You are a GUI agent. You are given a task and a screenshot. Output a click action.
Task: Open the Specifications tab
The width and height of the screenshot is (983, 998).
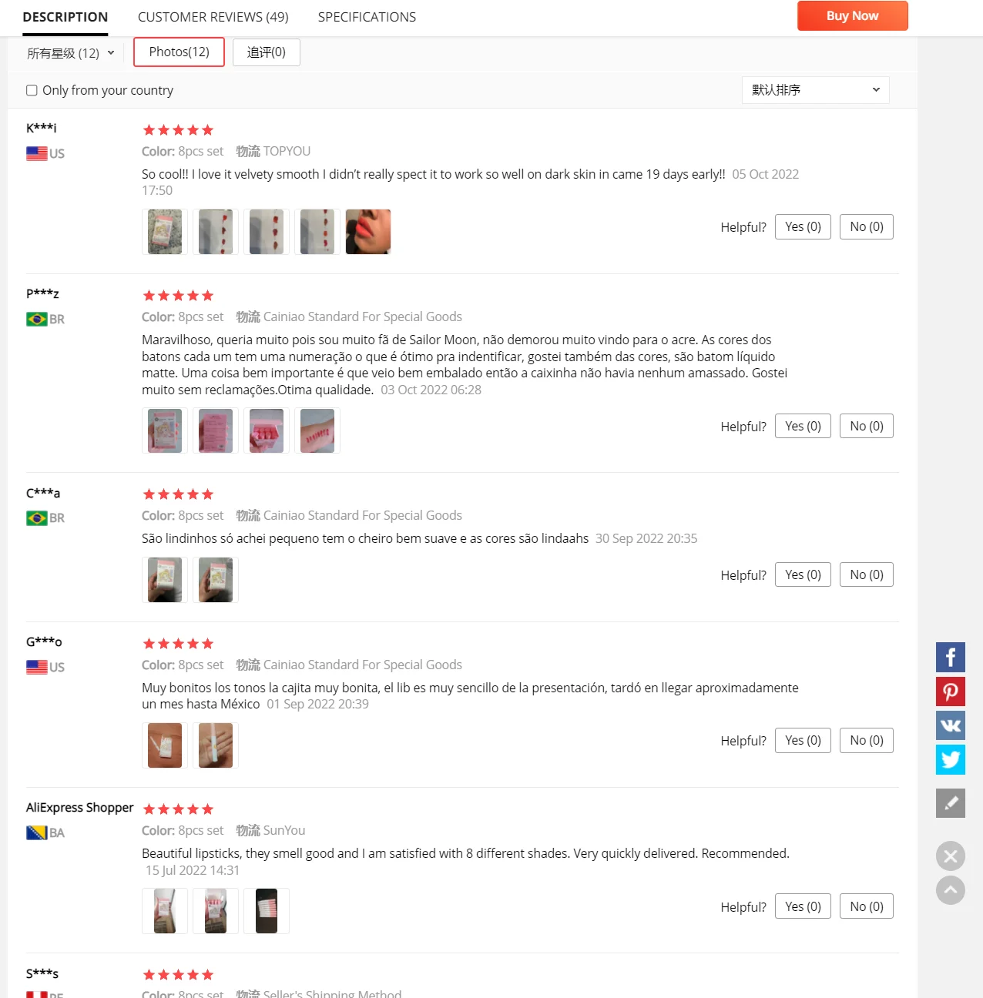367,17
